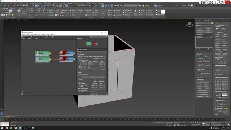Open Render Setup from main toolbar
This screenshot has height=130, width=231.
(x=115, y=6)
